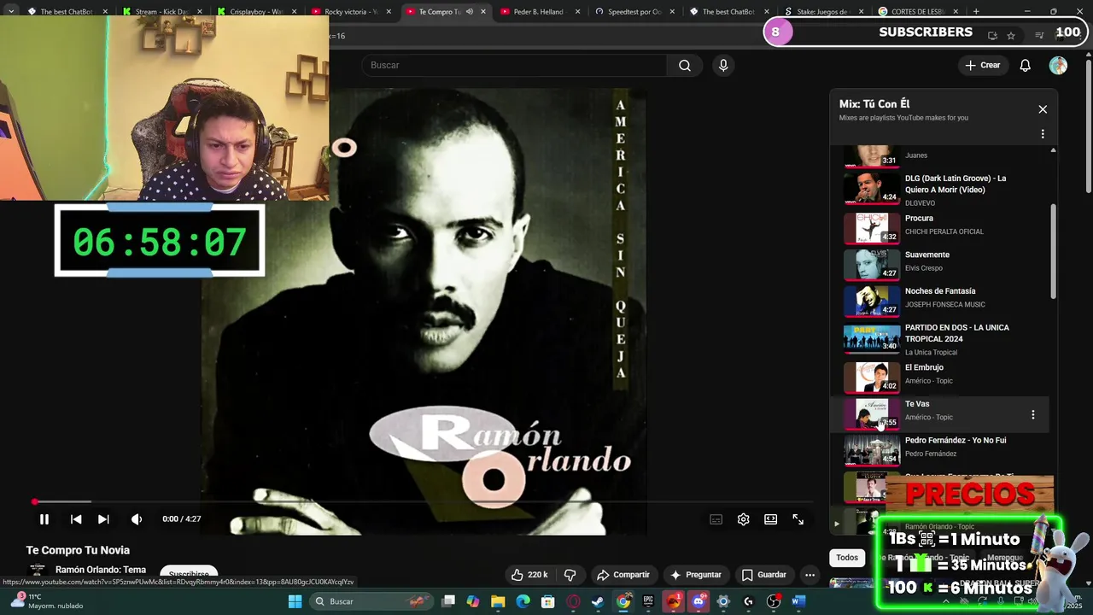Open File Explorer from taskbar
This screenshot has width=1093, height=615.
coord(498,601)
